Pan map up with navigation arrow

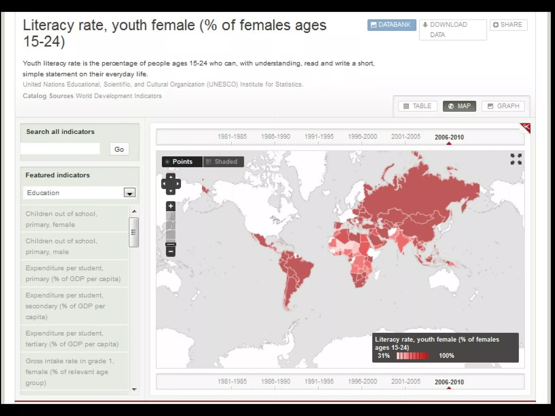[171, 177]
